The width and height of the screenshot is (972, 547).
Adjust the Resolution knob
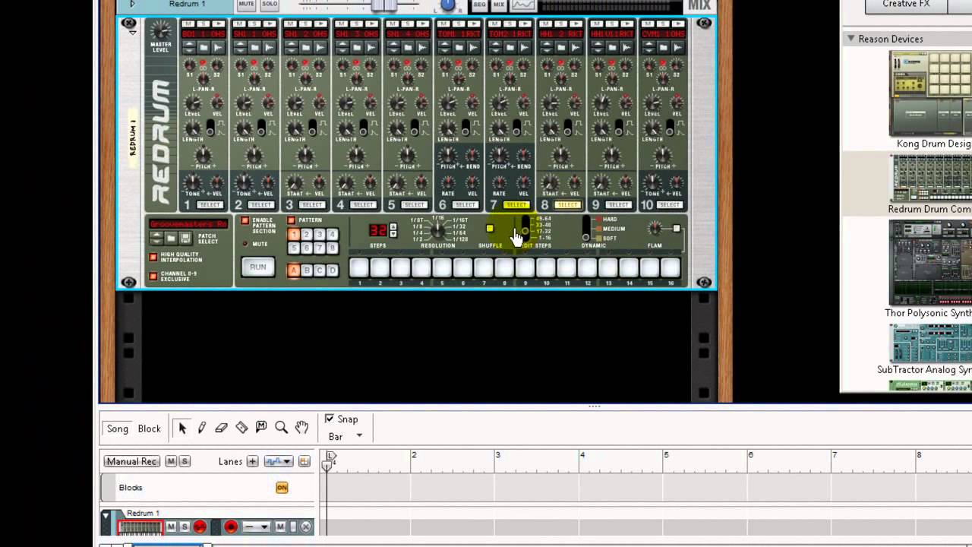(438, 229)
